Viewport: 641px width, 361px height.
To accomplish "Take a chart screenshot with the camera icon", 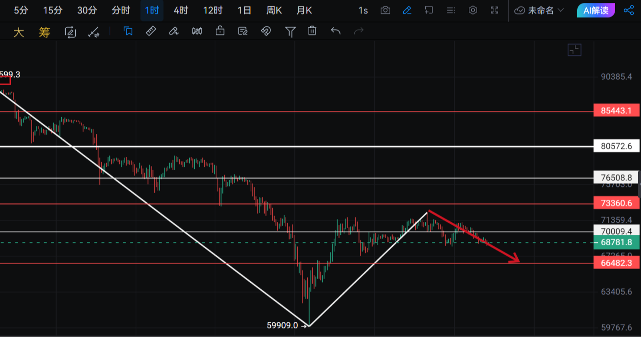I will (x=385, y=11).
